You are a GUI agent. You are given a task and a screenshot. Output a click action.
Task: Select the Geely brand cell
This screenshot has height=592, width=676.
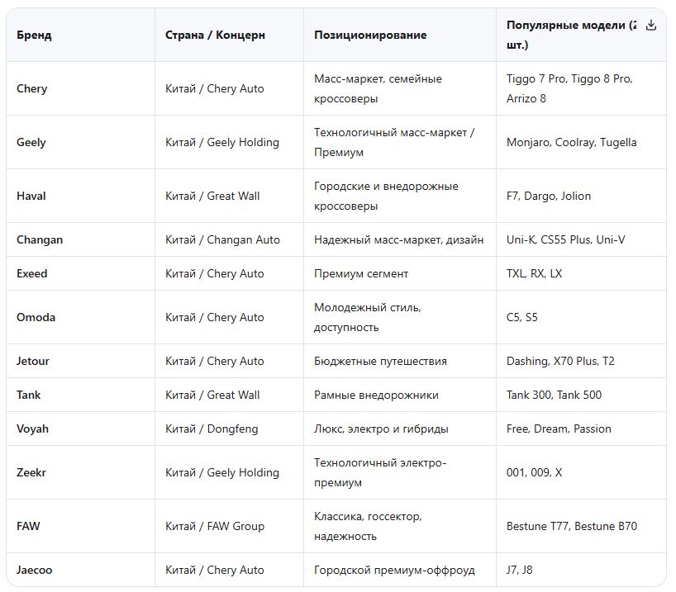click(31, 142)
